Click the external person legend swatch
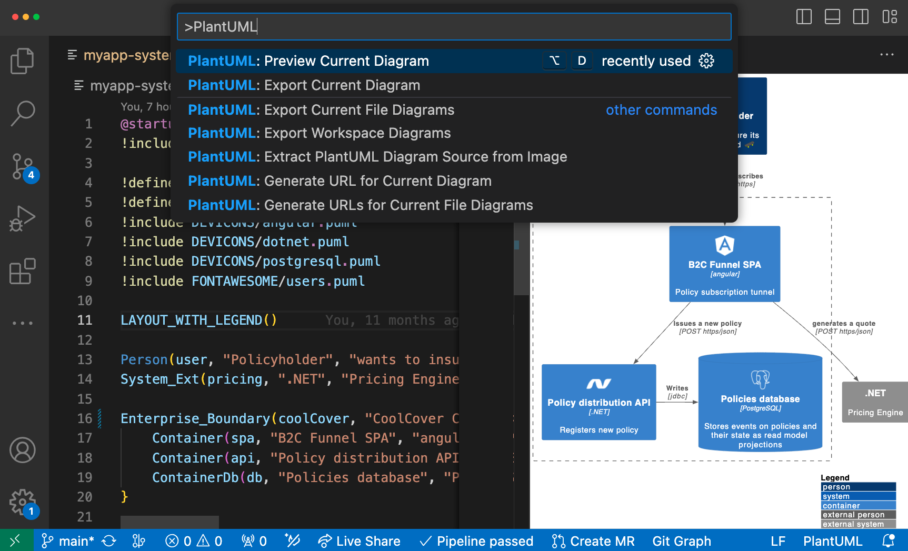This screenshot has height=551, width=908. tap(858, 515)
